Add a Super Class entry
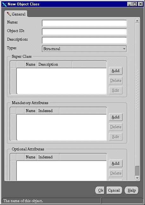The image size is (145, 205). pyautogui.click(x=116, y=71)
